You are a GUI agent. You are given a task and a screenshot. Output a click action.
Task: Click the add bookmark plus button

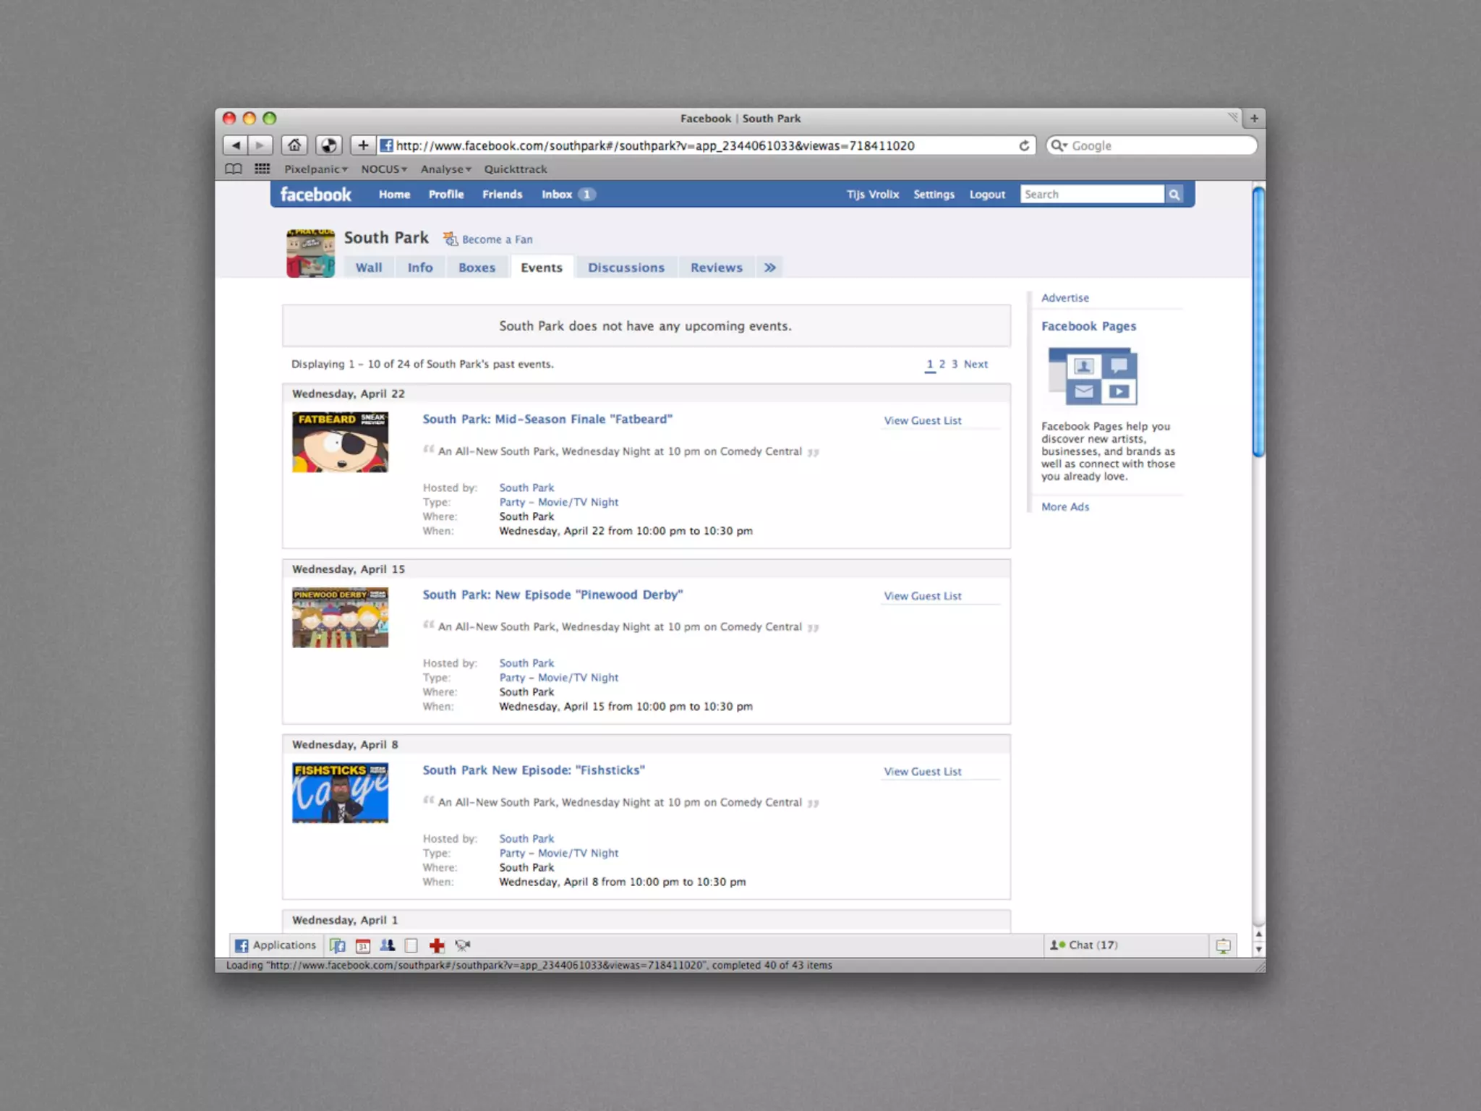363,145
